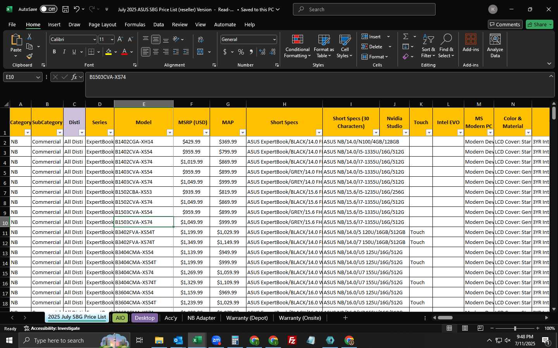This screenshot has height=348, width=558.
Task: Open the Formulas ribbon tab
Action: click(x=135, y=24)
